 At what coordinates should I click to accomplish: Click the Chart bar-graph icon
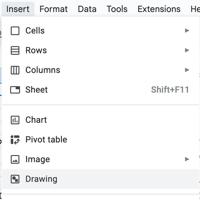15,120
